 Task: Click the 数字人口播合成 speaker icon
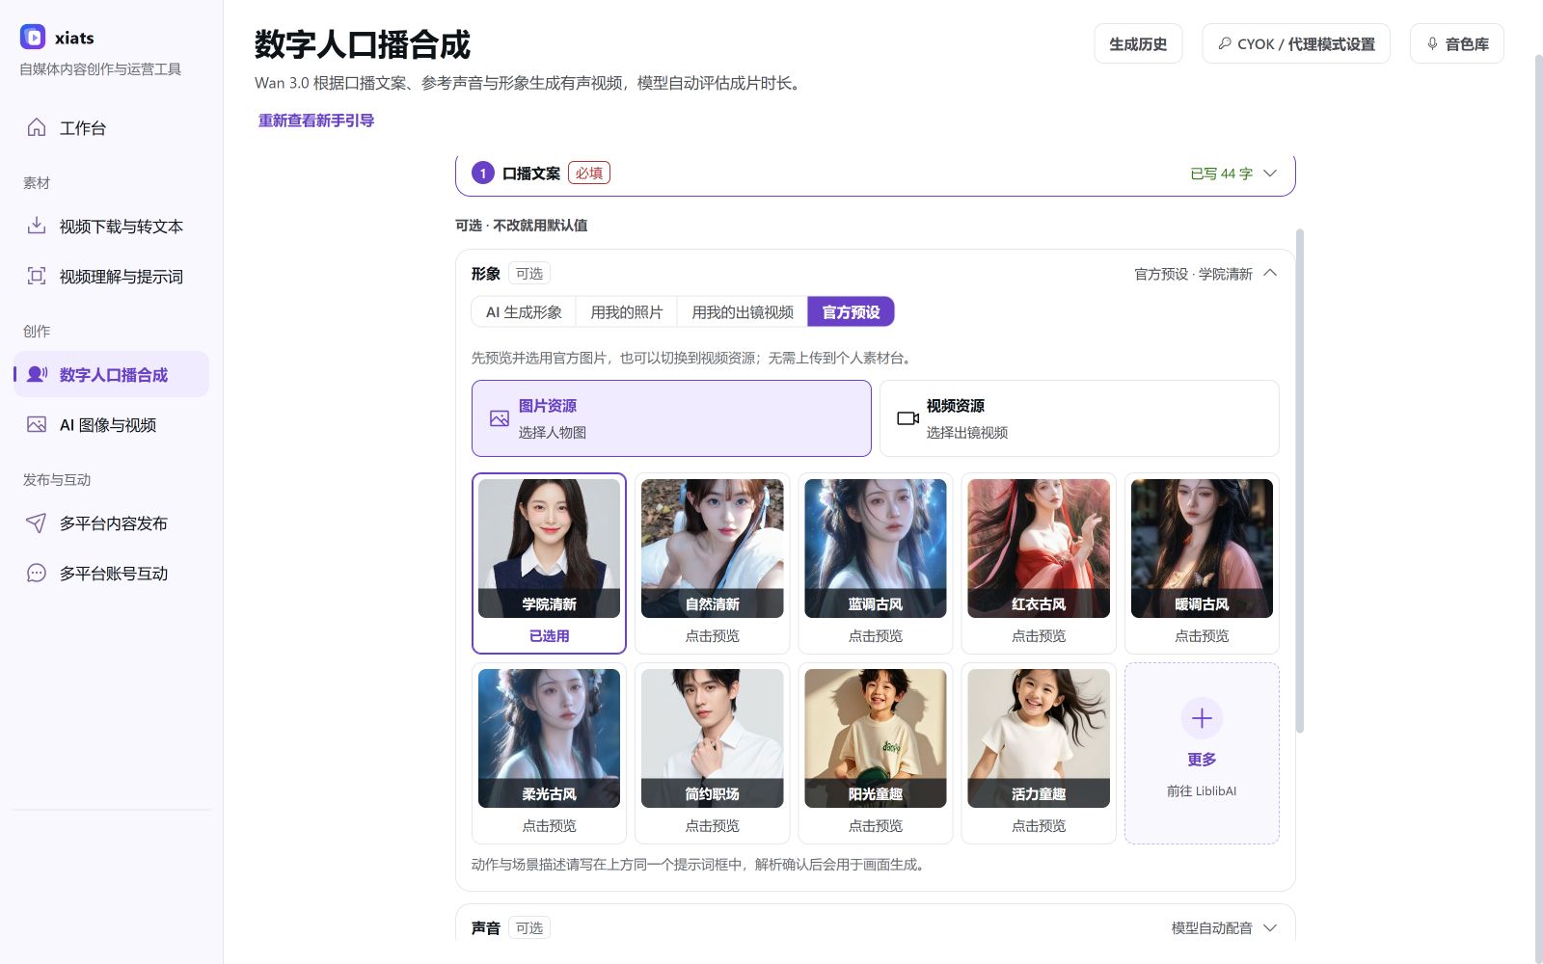tap(37, 374)
